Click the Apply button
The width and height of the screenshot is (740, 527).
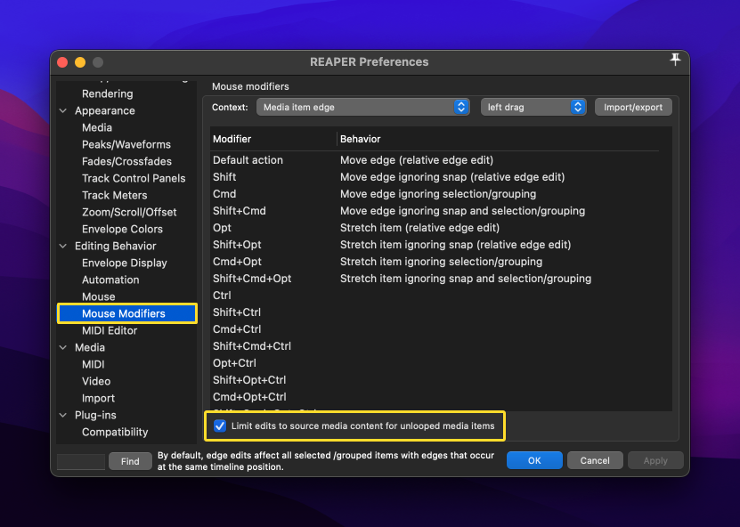tap(655, 460)
